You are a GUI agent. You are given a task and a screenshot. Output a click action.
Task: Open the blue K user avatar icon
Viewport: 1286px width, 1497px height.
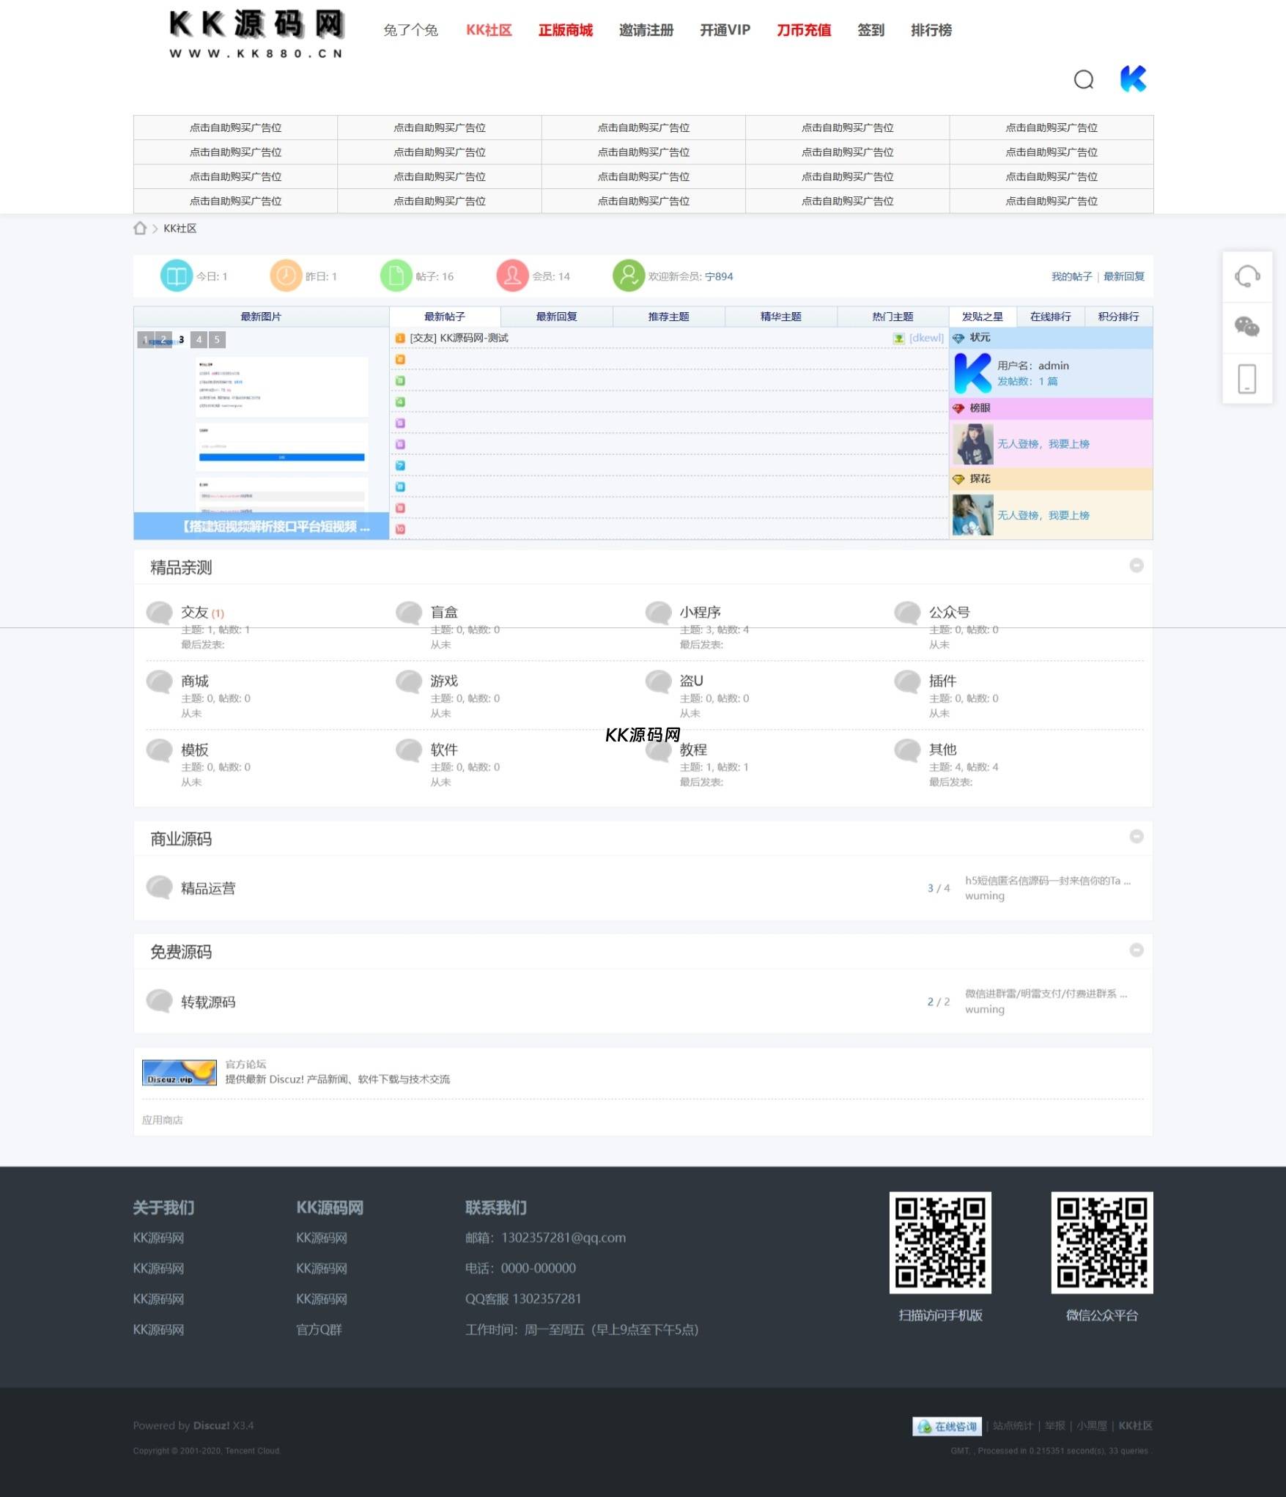1132,78
